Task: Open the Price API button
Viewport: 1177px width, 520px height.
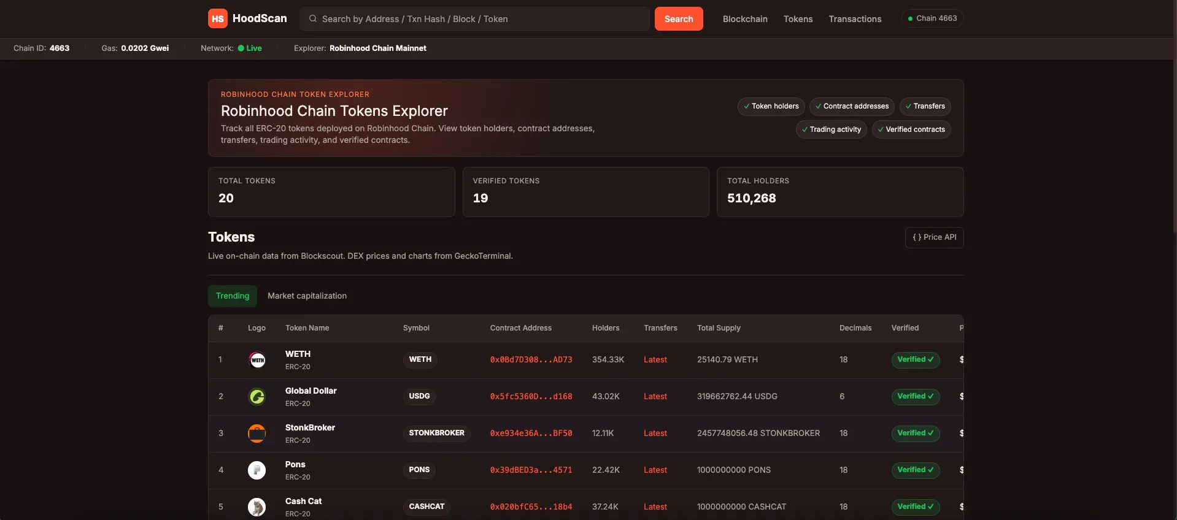Action: click(x=934, y=237)
